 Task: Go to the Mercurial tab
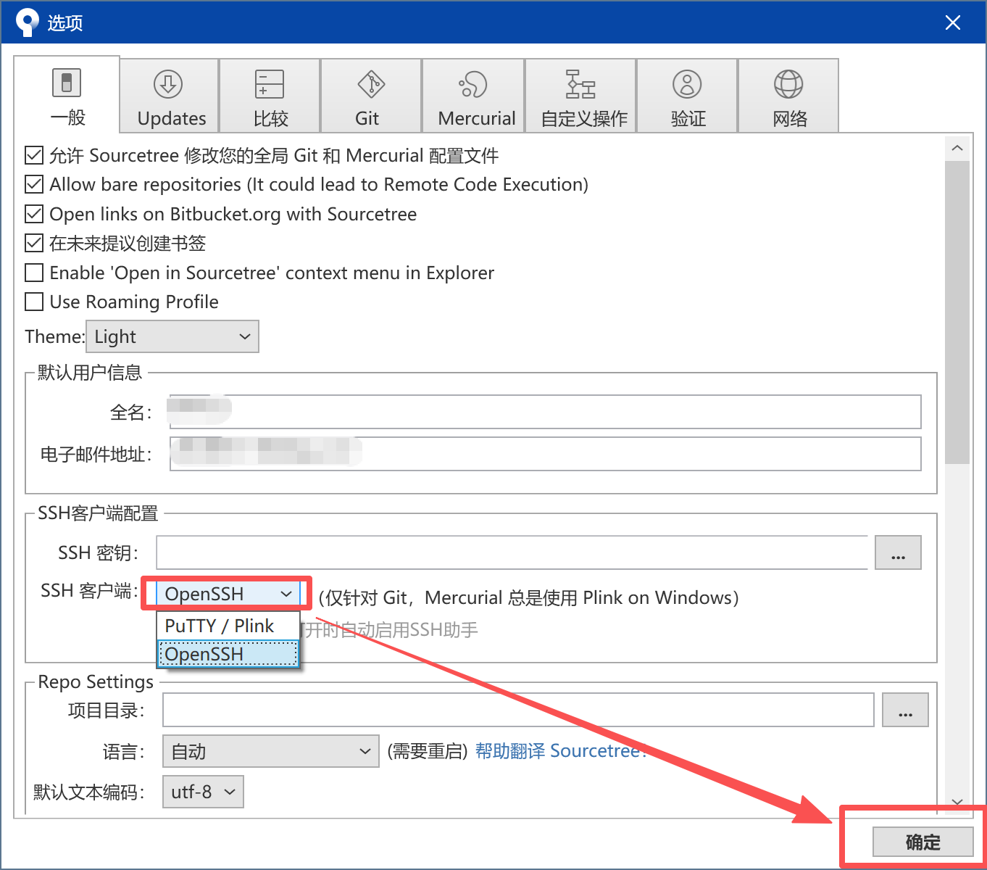(474, 96)
